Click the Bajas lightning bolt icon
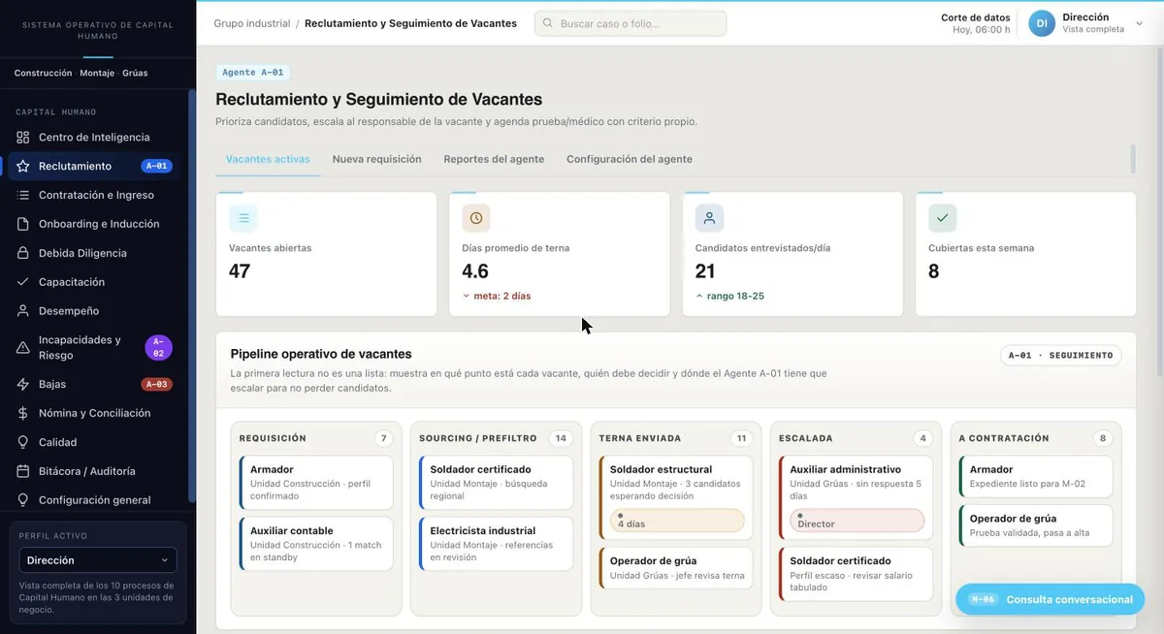The image size is (1164, 634). (23, 385)
